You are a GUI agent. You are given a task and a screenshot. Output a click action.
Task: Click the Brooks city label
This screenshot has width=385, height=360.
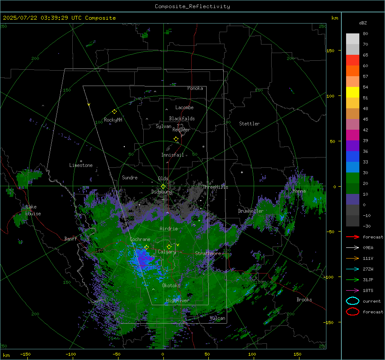(x=304, y=300)
